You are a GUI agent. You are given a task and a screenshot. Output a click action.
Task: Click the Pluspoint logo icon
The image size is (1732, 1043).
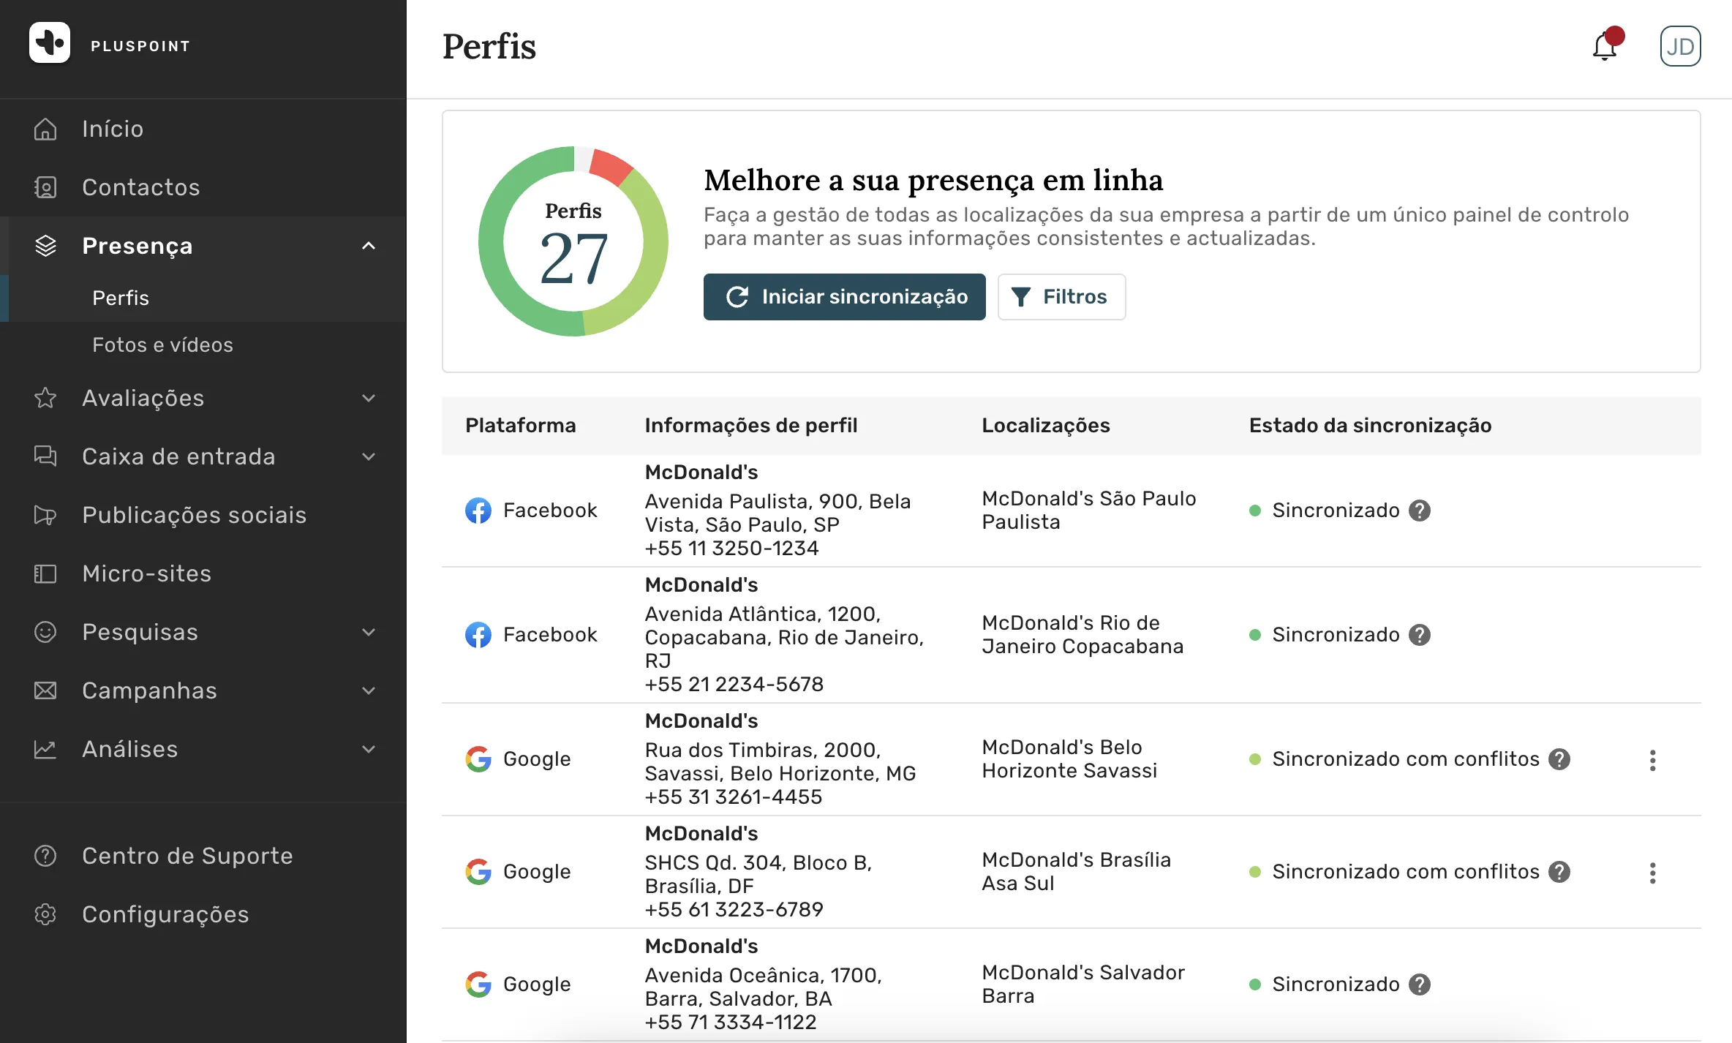tap(50, 42)
